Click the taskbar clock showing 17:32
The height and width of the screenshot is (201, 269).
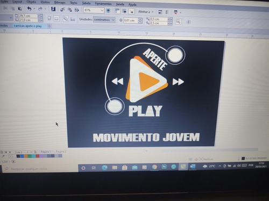pyautogui.click(x=261, y=165)
